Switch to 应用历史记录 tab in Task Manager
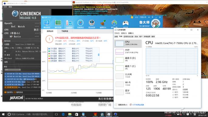Image resolution: width=208 pixels, height=117 pixels. pyautogui.click(x=128, y=36)
